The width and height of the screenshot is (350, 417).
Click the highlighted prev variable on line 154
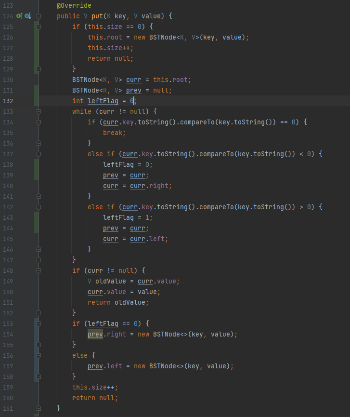tap(95, 334)
